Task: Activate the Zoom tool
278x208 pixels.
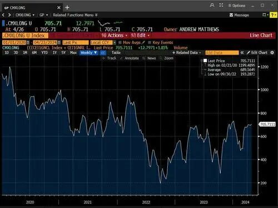Action: click(167, 58)
